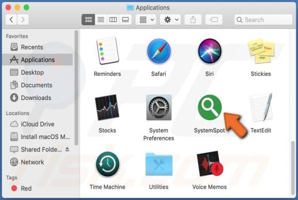Image resolution: width=298 pixels, height=200 pixels.
Task: Click the Share toolbar button
Action: click(x=193, y=20)
